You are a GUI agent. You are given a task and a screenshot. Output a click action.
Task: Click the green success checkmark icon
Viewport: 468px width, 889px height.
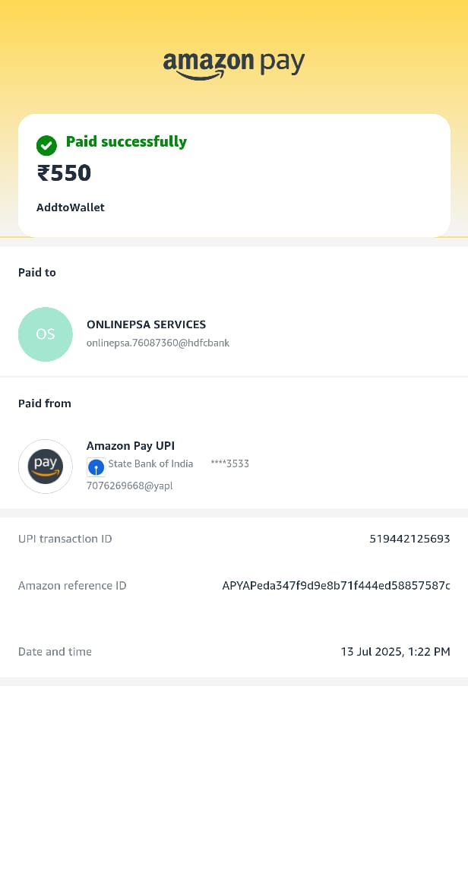[x=46, y=145]
